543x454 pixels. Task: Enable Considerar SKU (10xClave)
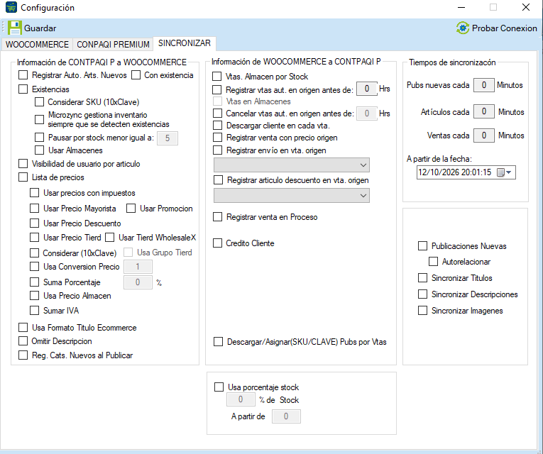click(40, 102)
